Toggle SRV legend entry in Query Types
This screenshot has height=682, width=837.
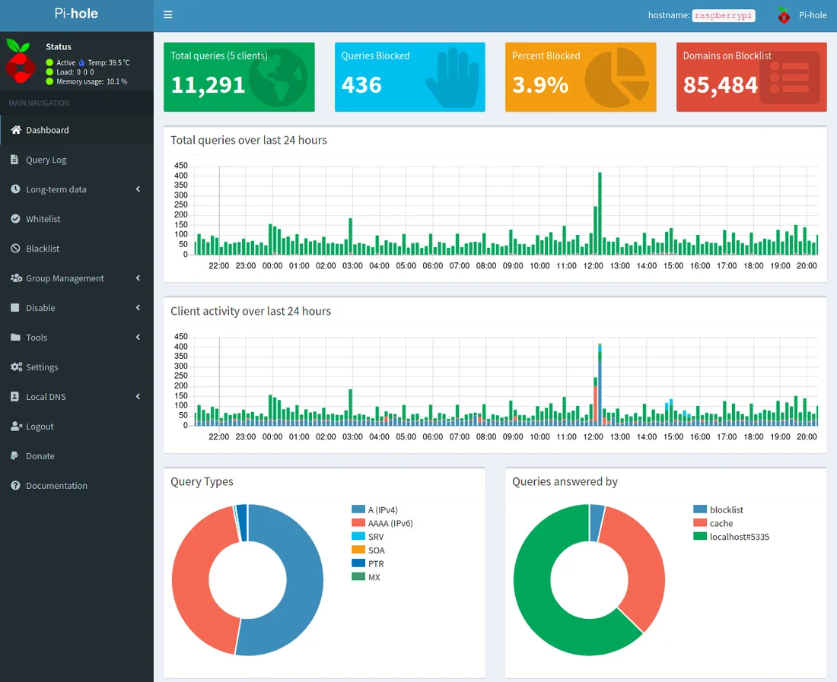368,537
